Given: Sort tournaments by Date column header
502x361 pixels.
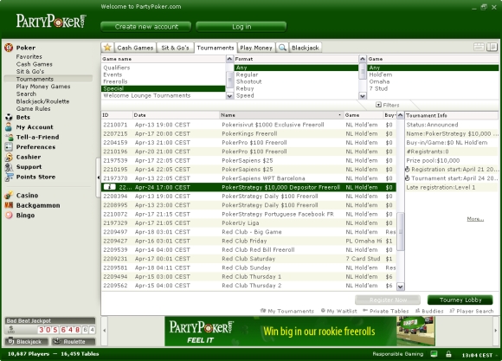Looking at the screenshot, I should [176, 115].
